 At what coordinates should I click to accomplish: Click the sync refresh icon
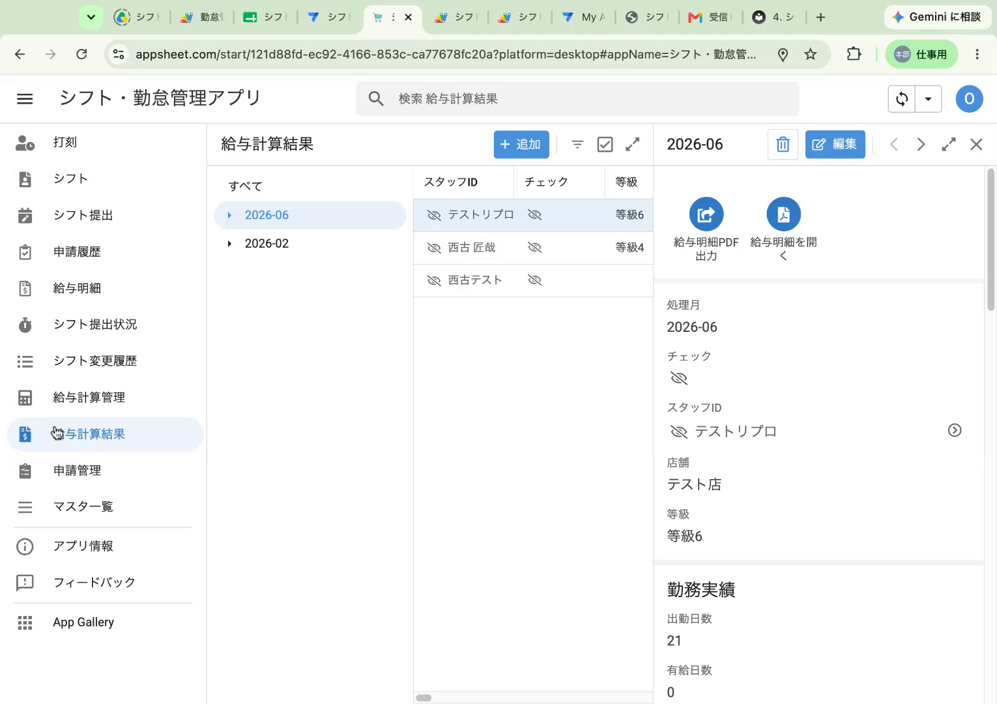click(902, 99)
